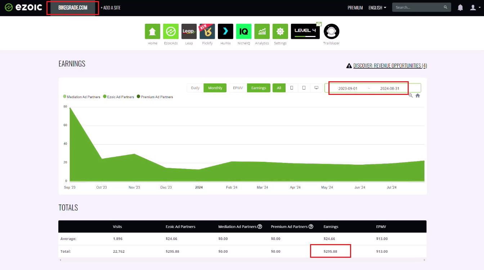Click the chart zoom magnifier icon
The width and height of the screenshot is (484, 270).
pyautogui.click(x=411, y=96)
